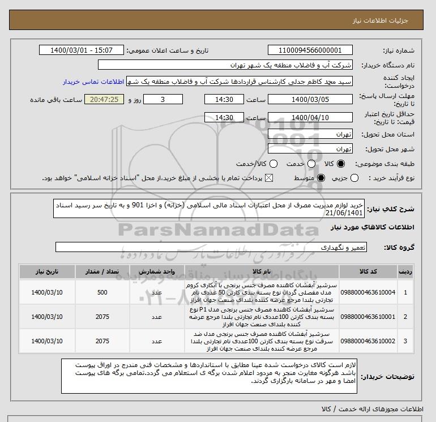
Task: Click the buyer notes text box
Action: pyautogui.click(x=209, y=376)
